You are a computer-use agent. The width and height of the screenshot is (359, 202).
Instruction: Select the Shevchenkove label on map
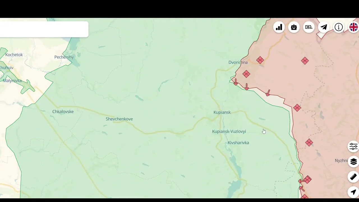(119, 119)
